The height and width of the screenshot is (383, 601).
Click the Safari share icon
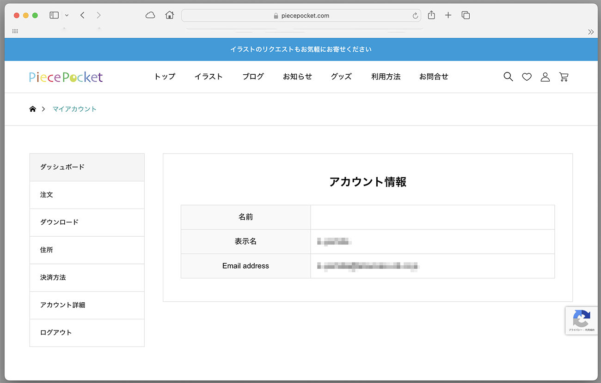pos(431,15)
